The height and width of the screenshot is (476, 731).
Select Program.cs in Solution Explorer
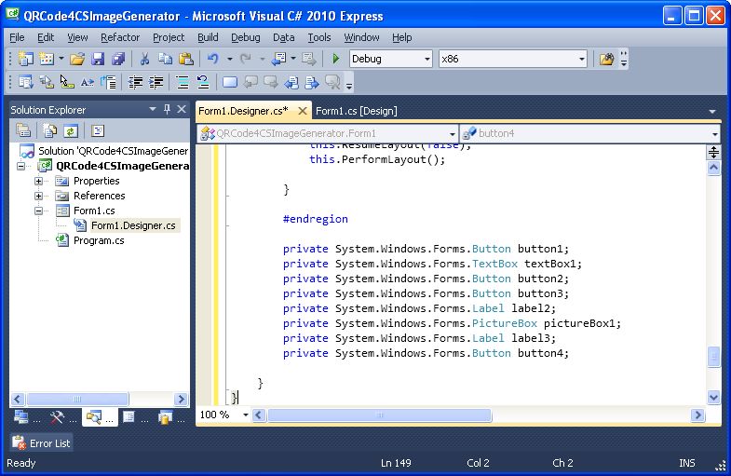99,240
